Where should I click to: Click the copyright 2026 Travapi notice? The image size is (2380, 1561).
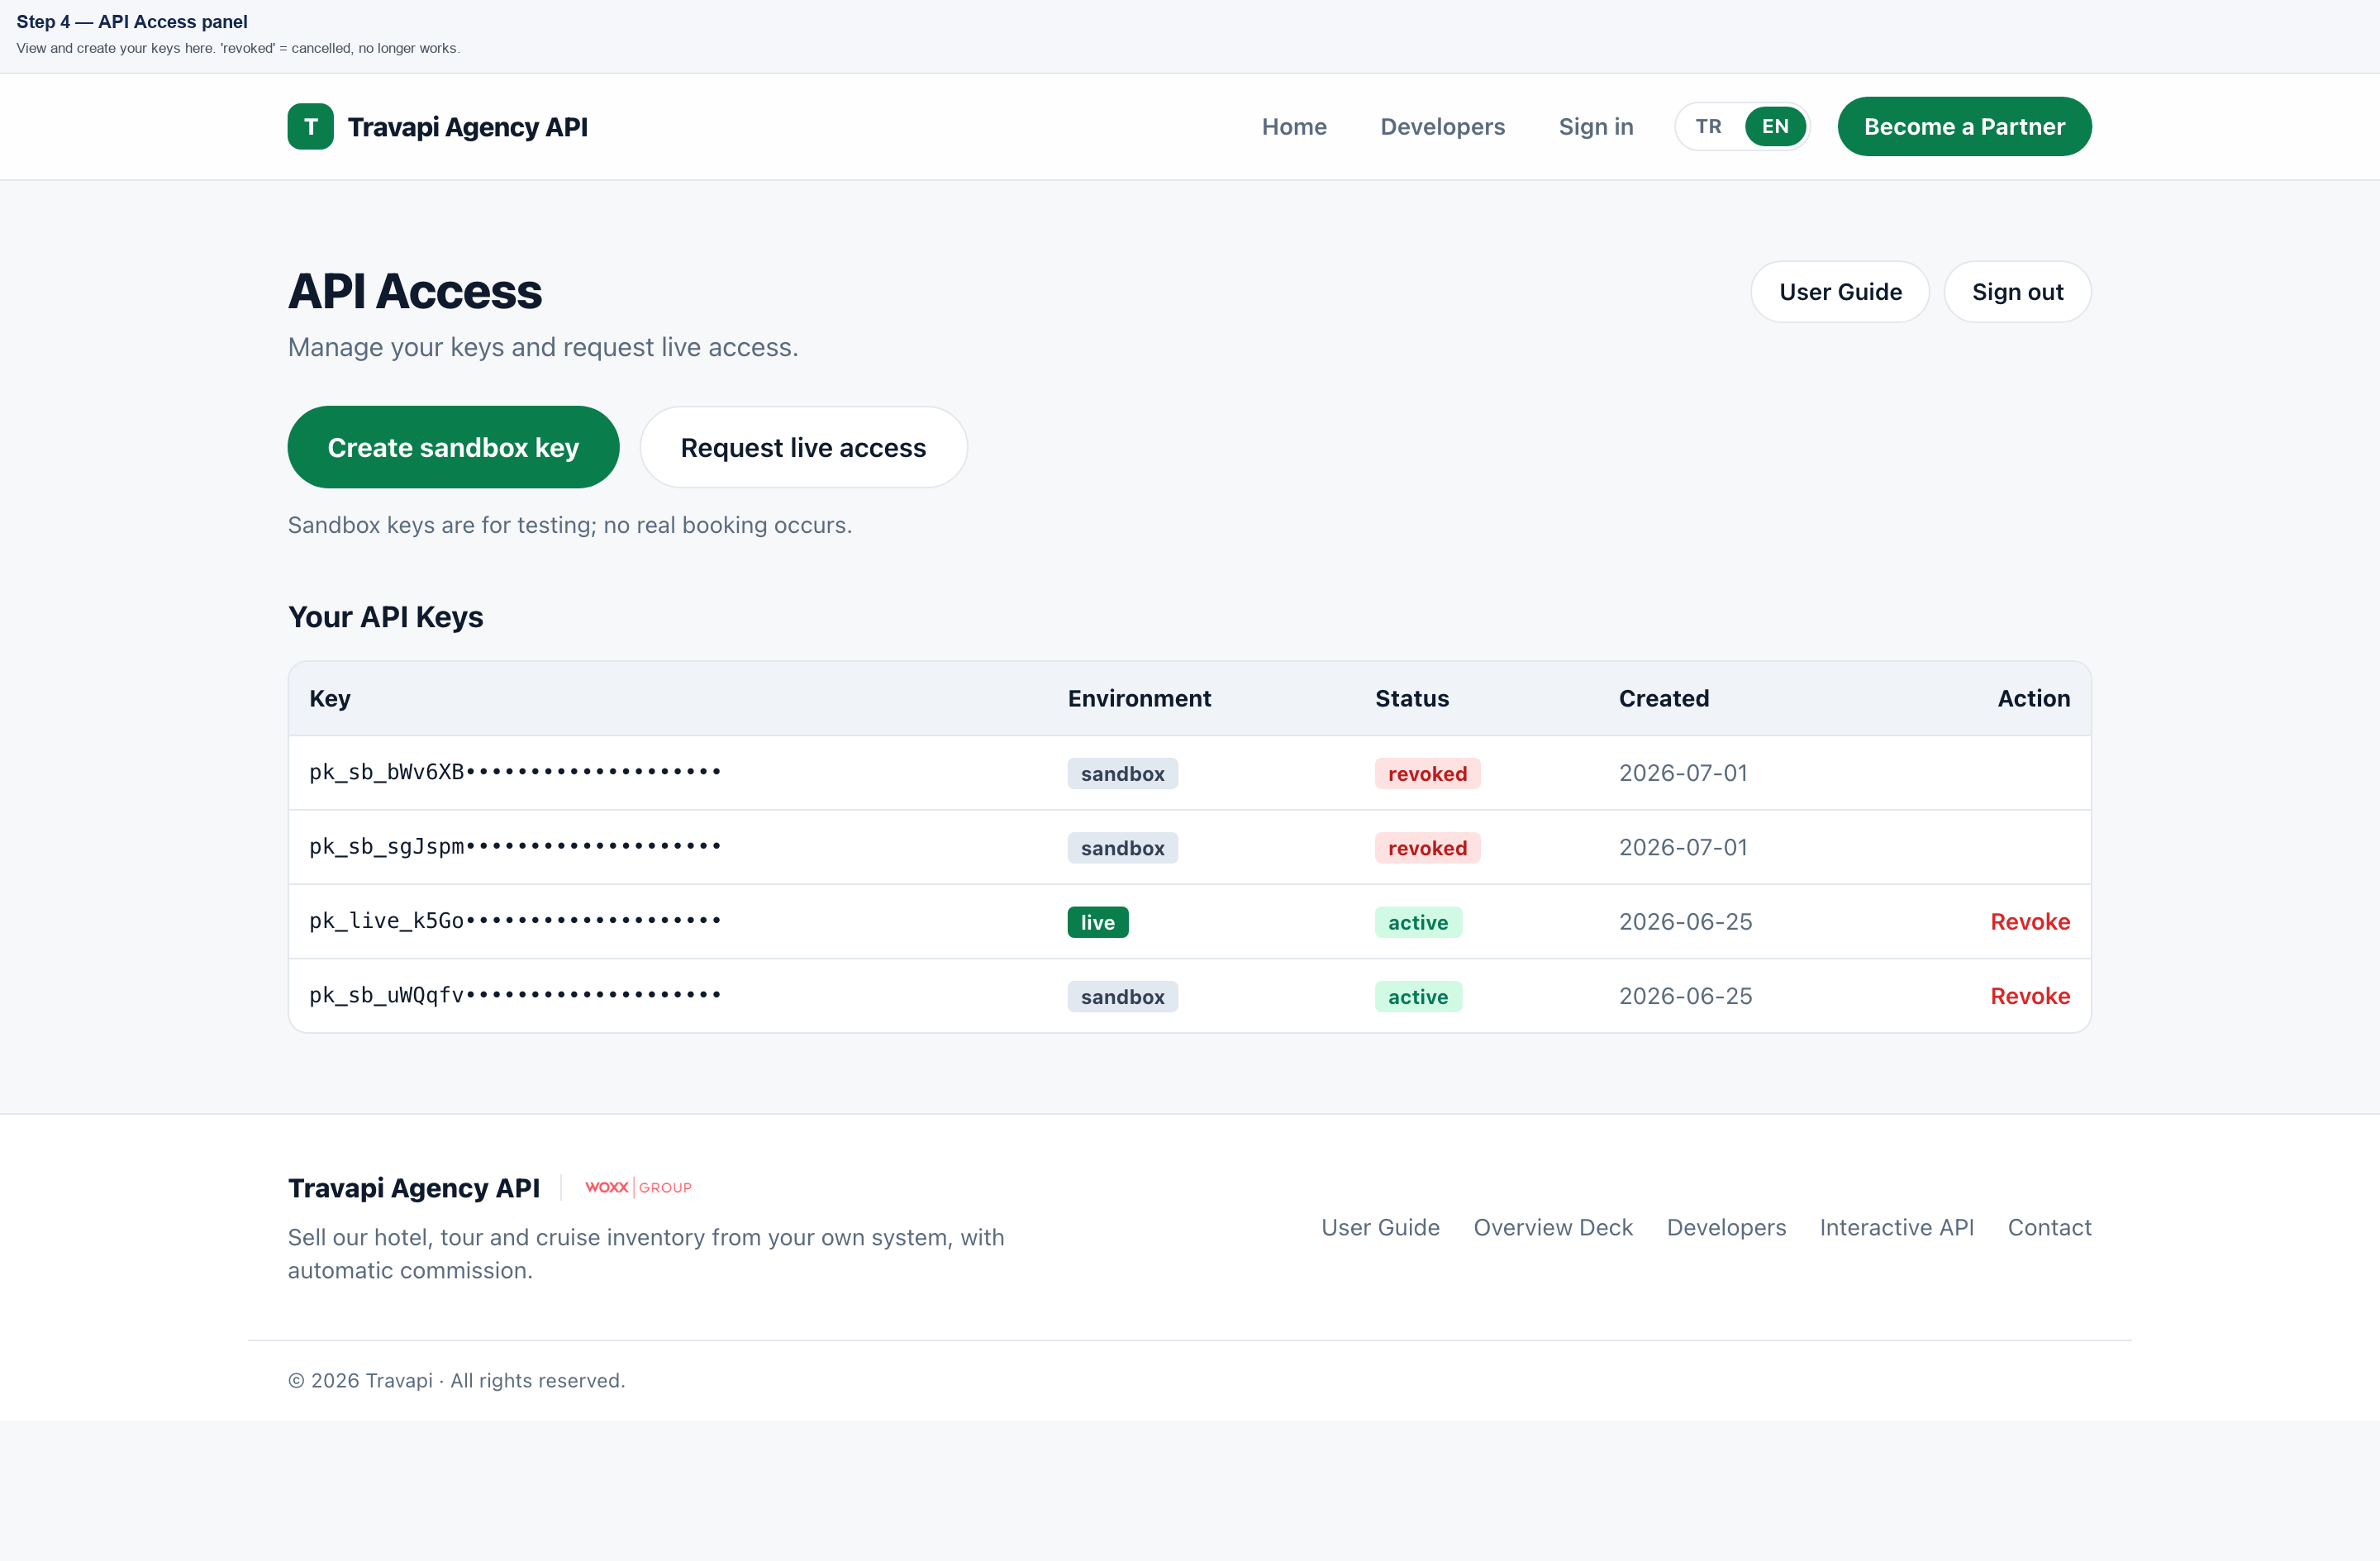coord(456,1381)
